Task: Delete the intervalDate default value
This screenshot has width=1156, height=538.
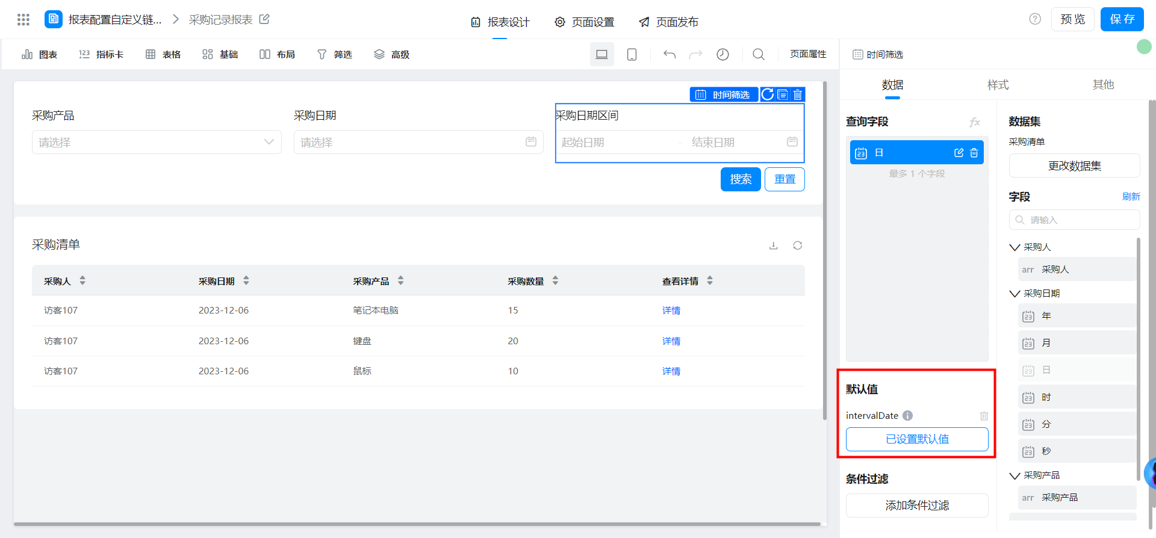Action: [984, 416]
